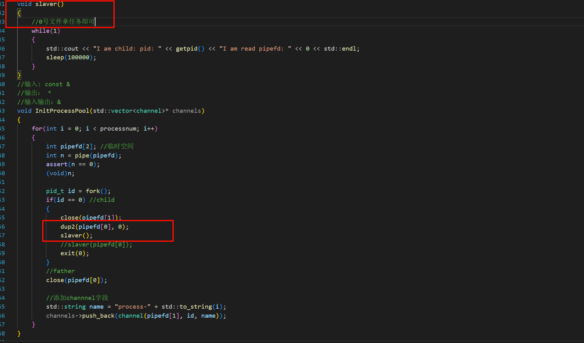Click the '//father' comment
This screenshot has width=584, height=343.
[x=61, y=271]
